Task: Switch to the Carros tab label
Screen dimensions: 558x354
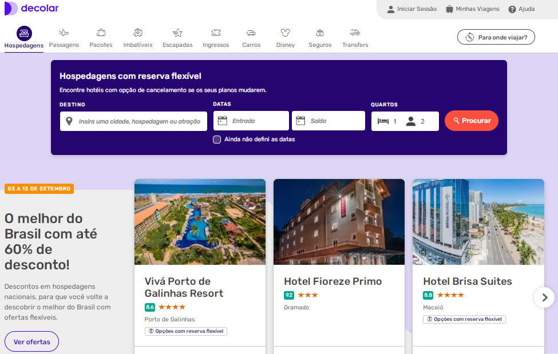Action: [251, 45]
